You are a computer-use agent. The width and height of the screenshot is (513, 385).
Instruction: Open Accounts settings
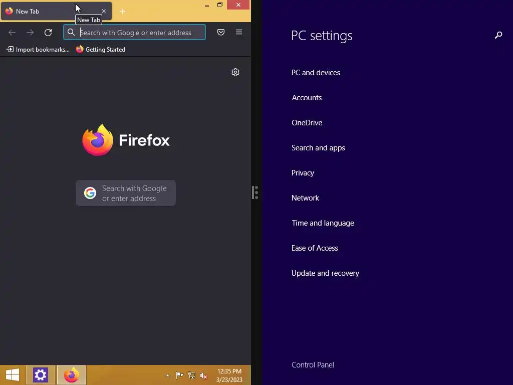click(x=307, y=98)
